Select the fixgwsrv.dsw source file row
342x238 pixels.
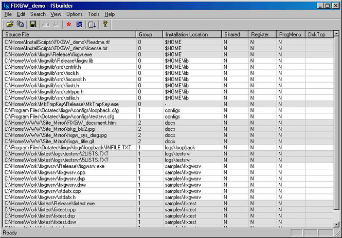(168, 185)
